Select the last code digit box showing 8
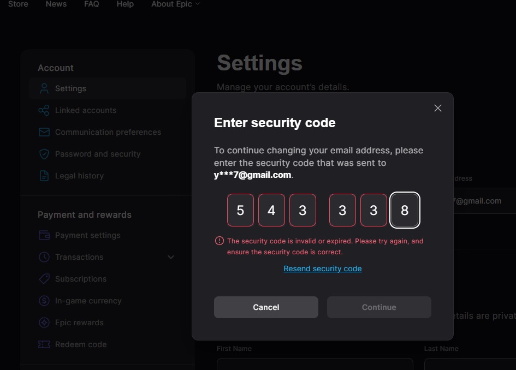The height and width of the screenshot is (370, 516). pos(405,210)
